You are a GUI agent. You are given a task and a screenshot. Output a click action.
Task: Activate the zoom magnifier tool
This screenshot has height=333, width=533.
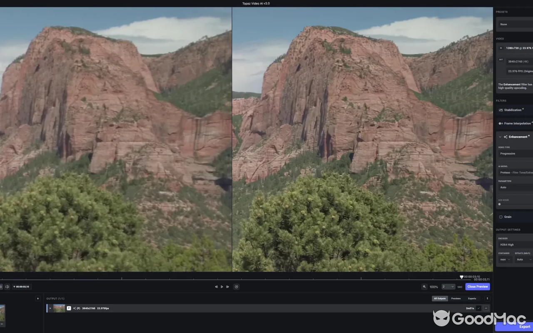click(424, 286)
